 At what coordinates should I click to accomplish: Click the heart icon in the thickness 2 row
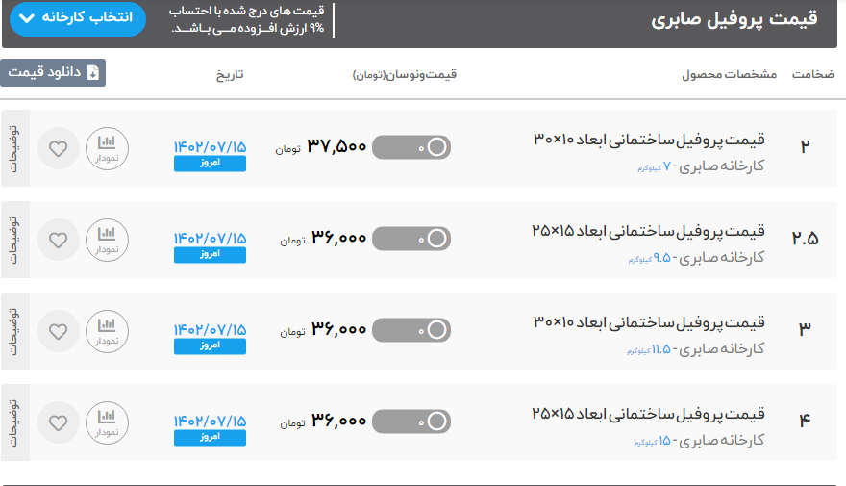[x=59, y=148]
